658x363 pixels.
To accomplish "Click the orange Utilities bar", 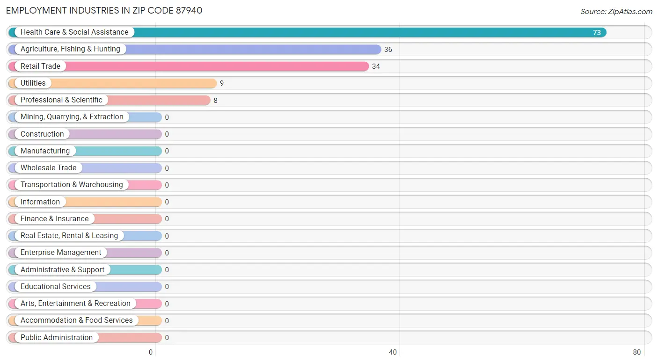I will pos(113,83).
